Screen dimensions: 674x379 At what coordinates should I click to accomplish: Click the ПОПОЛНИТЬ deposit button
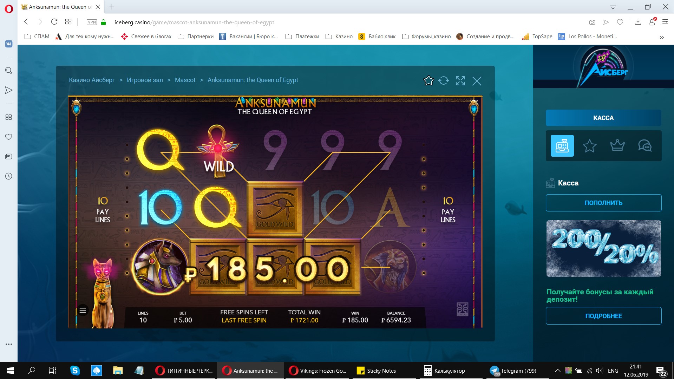pyautogui.click(x=603, y=203)
